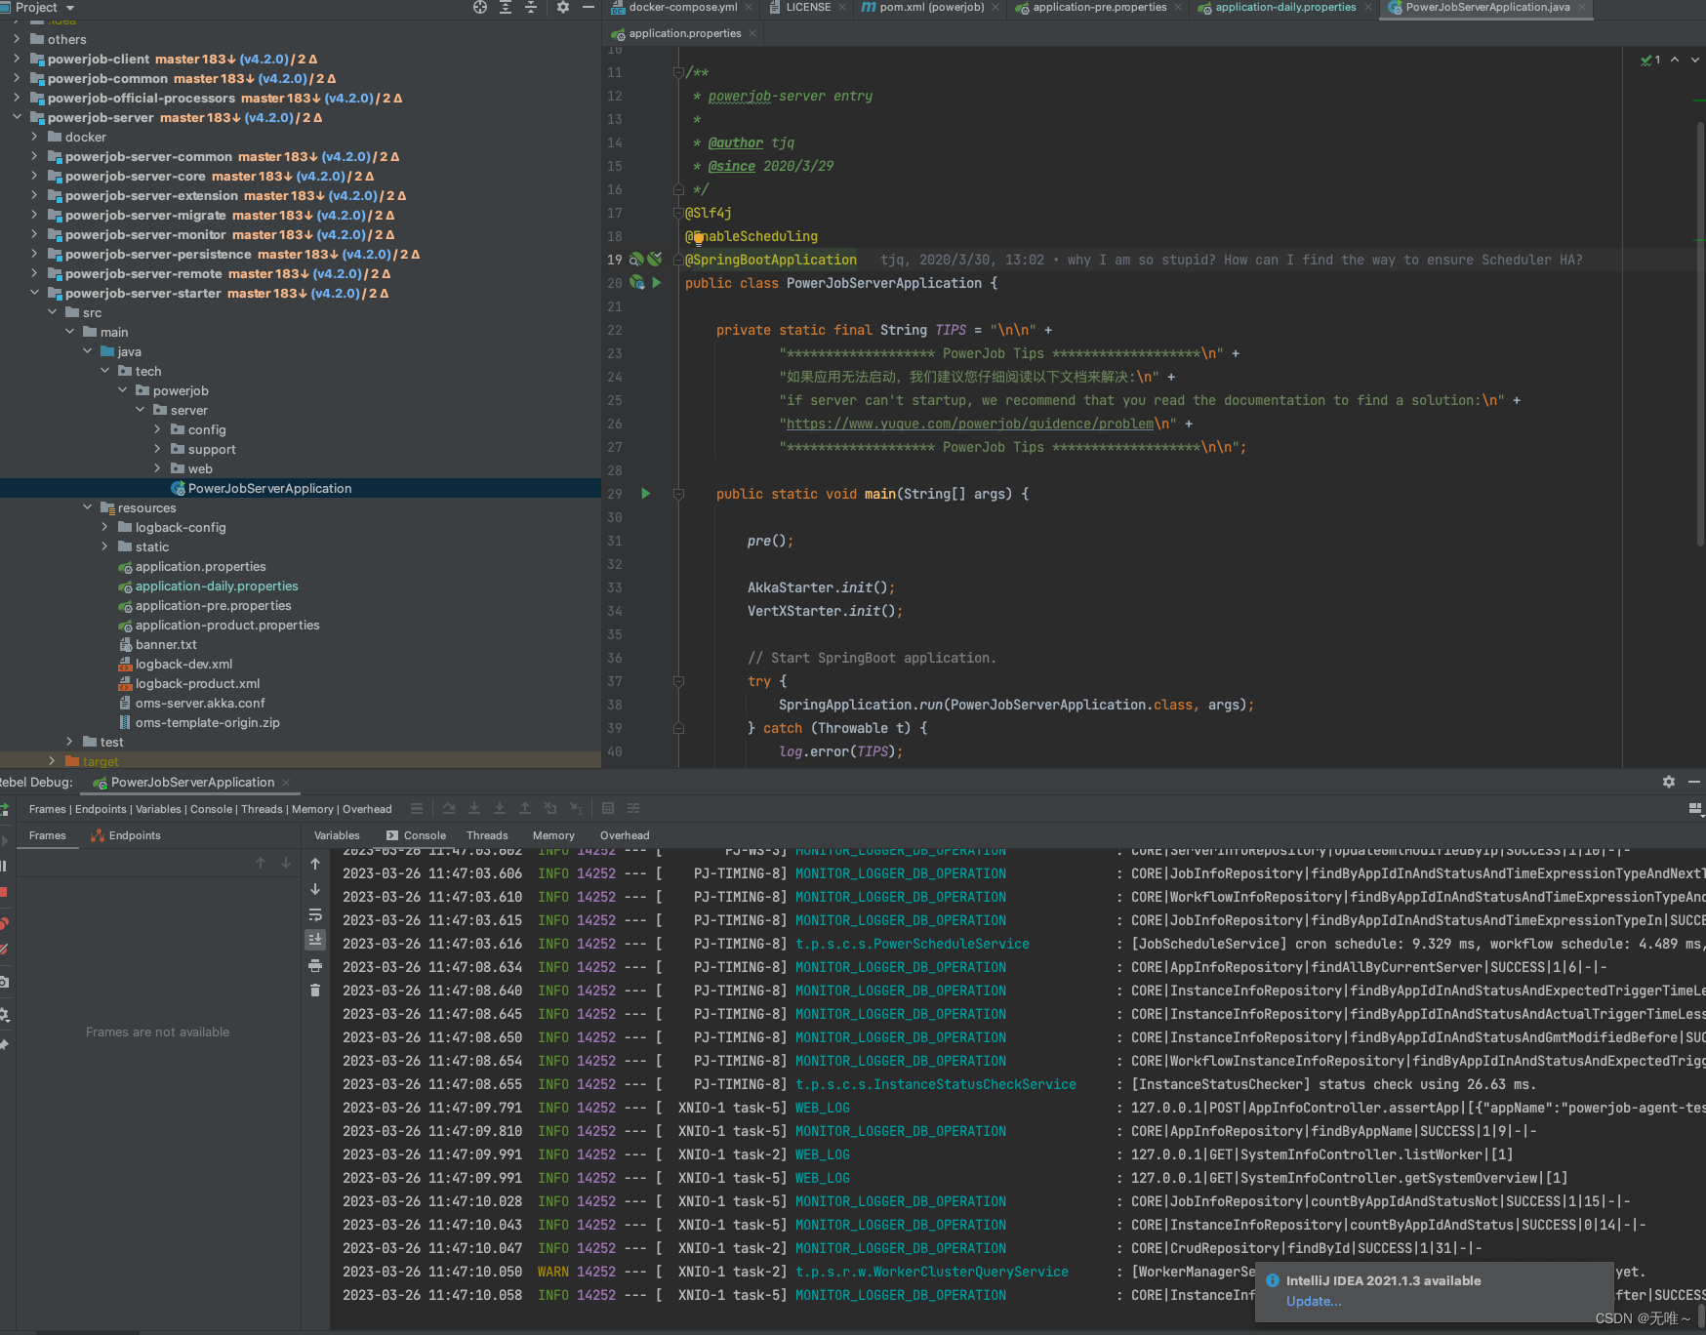Click Trace Current Stream Chain icon
1706x1335 pixels.
pos(633,808)
